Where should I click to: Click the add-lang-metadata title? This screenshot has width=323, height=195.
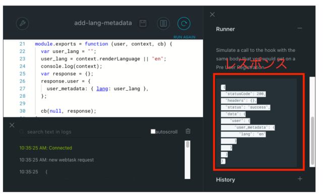103,23
